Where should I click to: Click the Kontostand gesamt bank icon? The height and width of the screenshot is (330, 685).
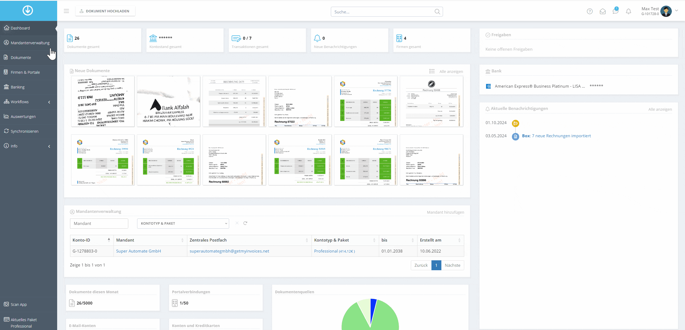153,38
